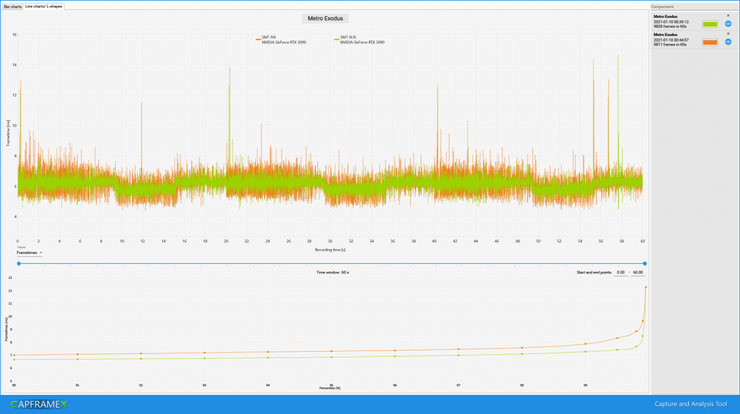The width and height of the screenshot is (740, 414).
Task: Toggle visibility of the 00:44:07 recording
Action: [728, 42]
